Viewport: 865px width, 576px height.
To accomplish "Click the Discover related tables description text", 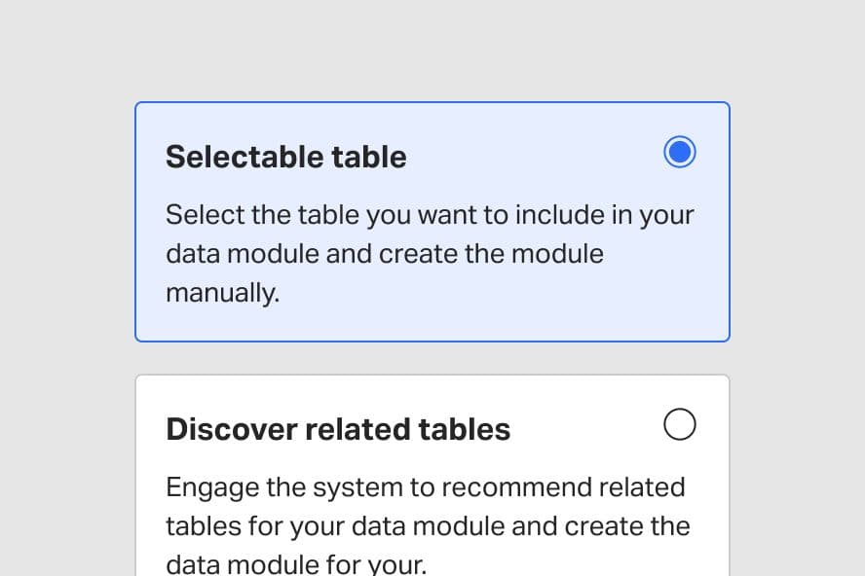I will [x=428, y=525].
